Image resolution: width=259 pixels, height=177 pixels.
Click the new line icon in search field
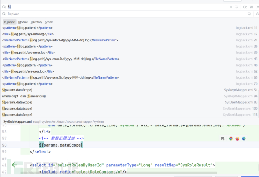click(237, 7)
